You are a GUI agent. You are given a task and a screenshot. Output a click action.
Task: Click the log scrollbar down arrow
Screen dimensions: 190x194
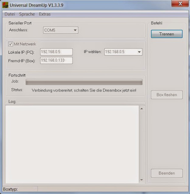142,180
